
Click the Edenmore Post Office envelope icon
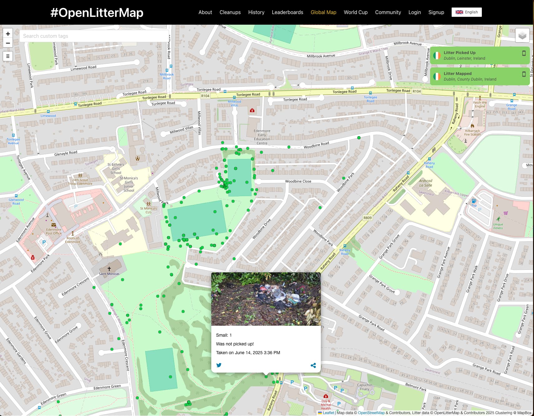pyautogui.click(x=54, y=225)
